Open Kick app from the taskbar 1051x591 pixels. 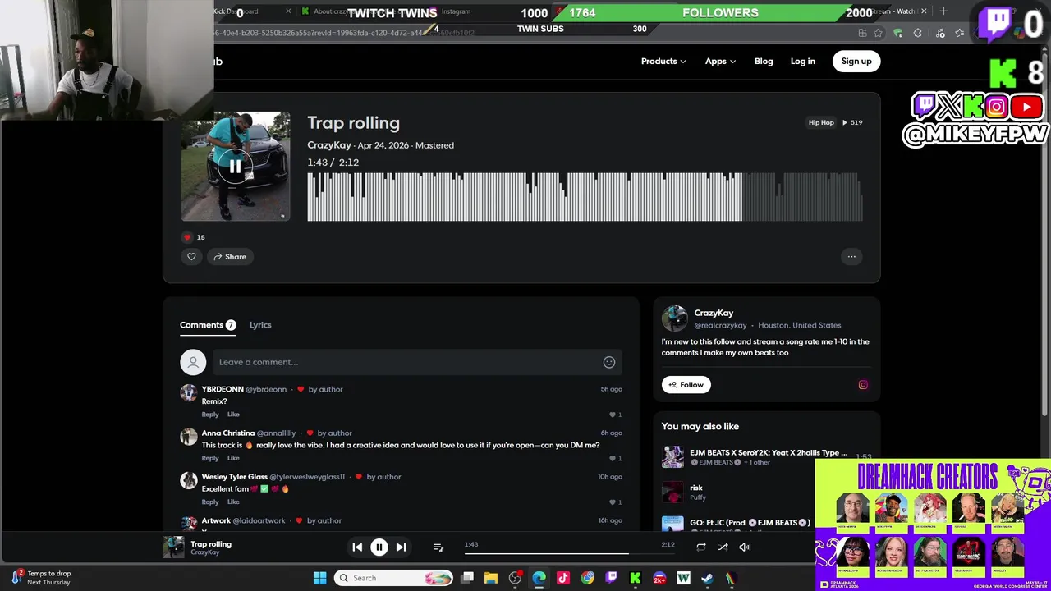[635, 578]
